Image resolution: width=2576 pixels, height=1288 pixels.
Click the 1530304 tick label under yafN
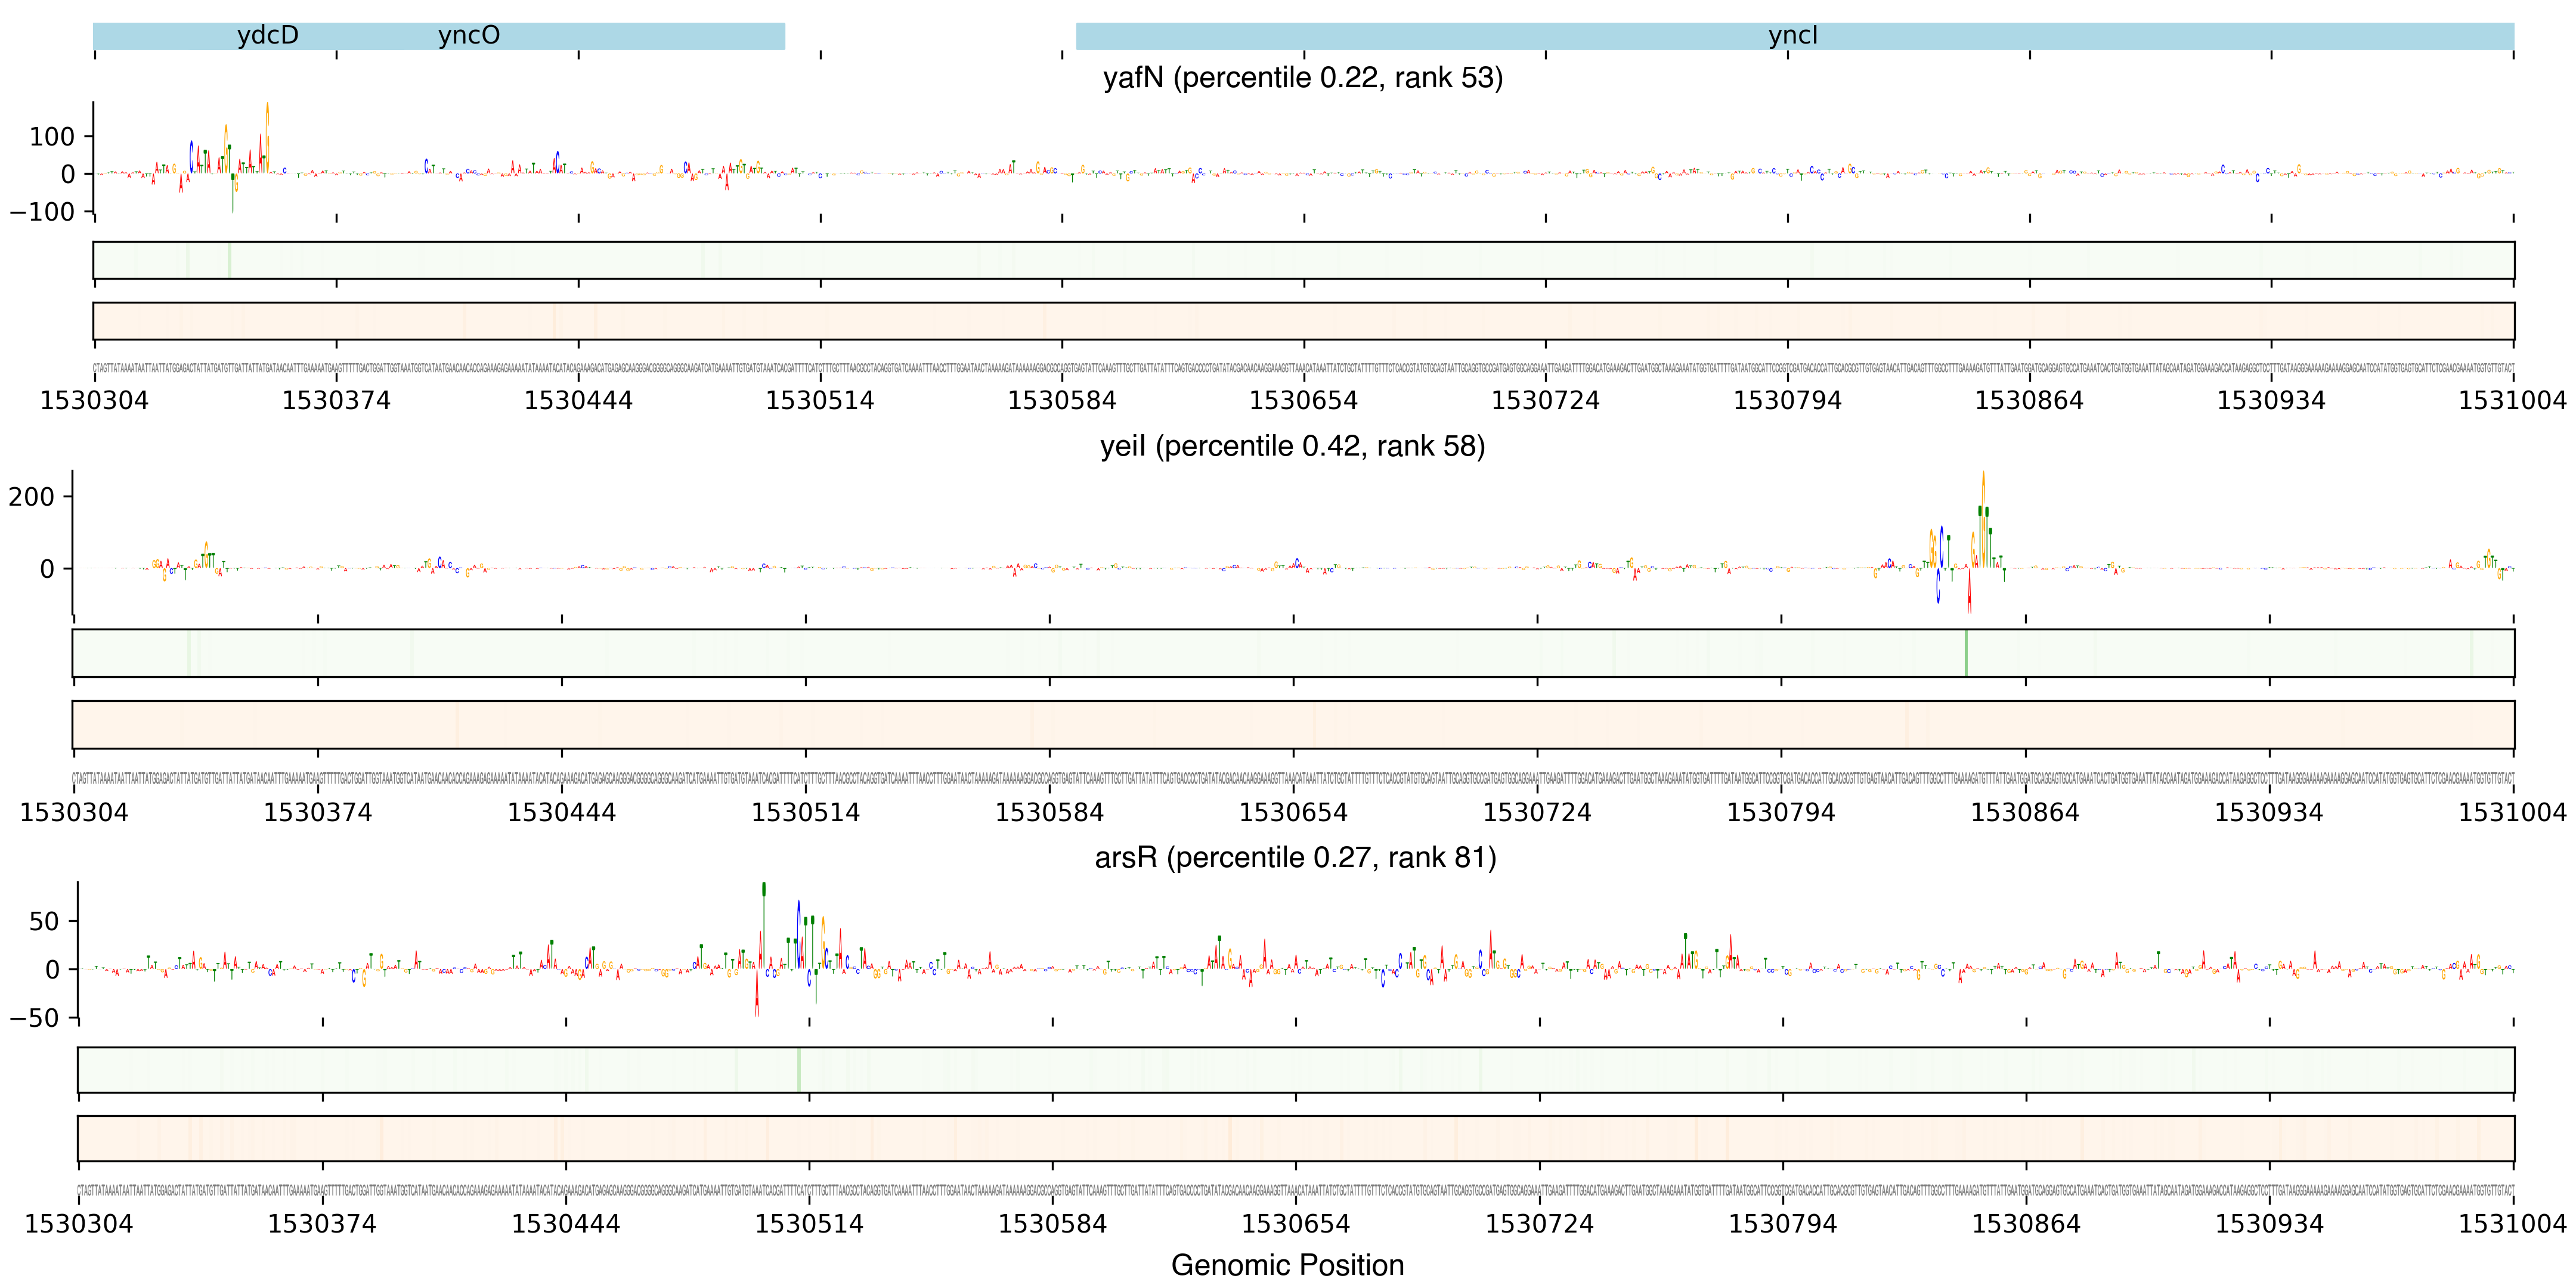coord(94,400)
